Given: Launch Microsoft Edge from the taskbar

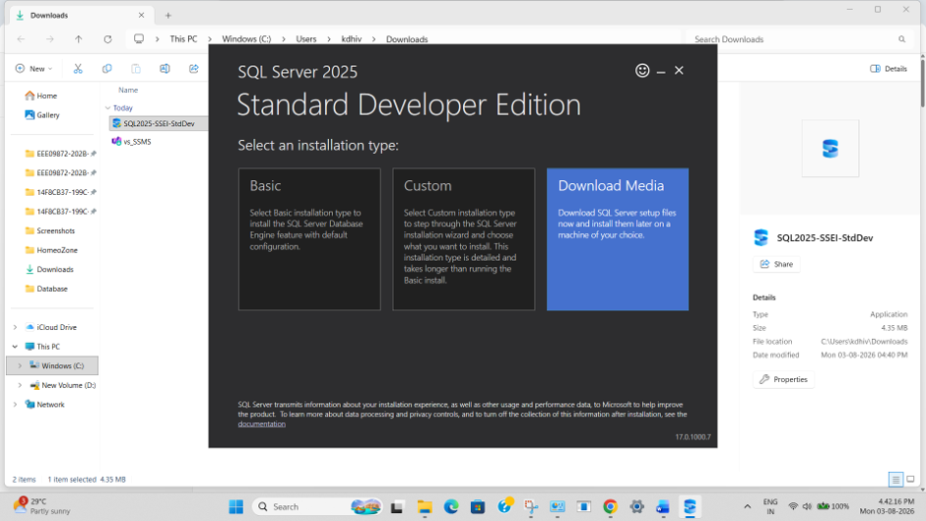Looking at the screenshot, I should (x=451, y=507).
